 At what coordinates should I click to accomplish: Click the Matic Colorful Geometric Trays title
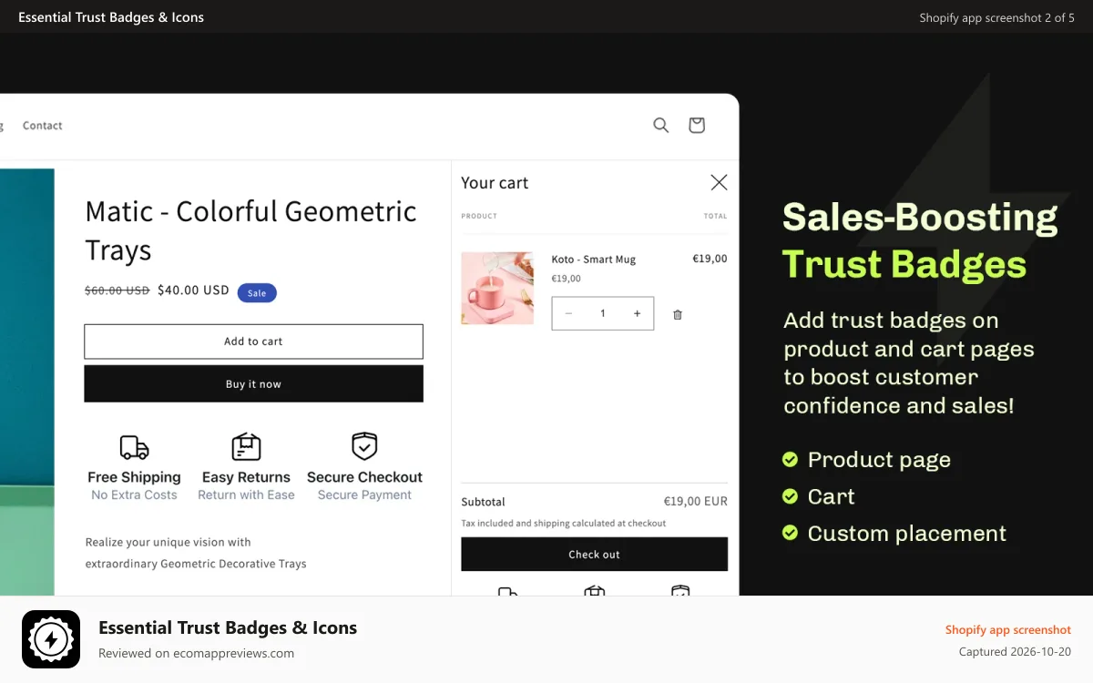coord(250,230)
